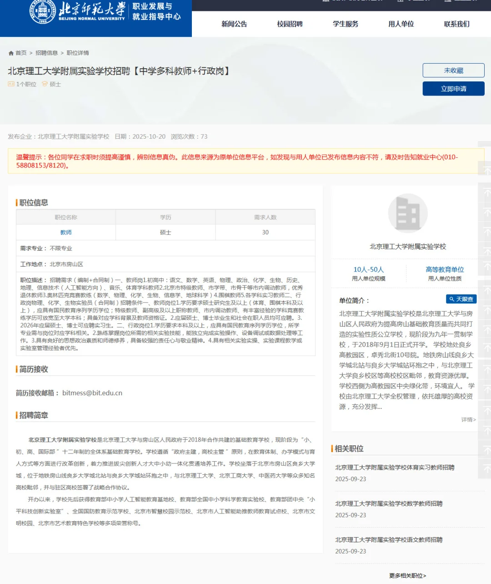Click 首页 breadcrumb link
Image resolution: width=491 pixels, height=584 pixels.
(x=21, y=53)
